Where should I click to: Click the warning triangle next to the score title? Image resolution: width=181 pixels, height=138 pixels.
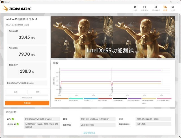[36, 19]
